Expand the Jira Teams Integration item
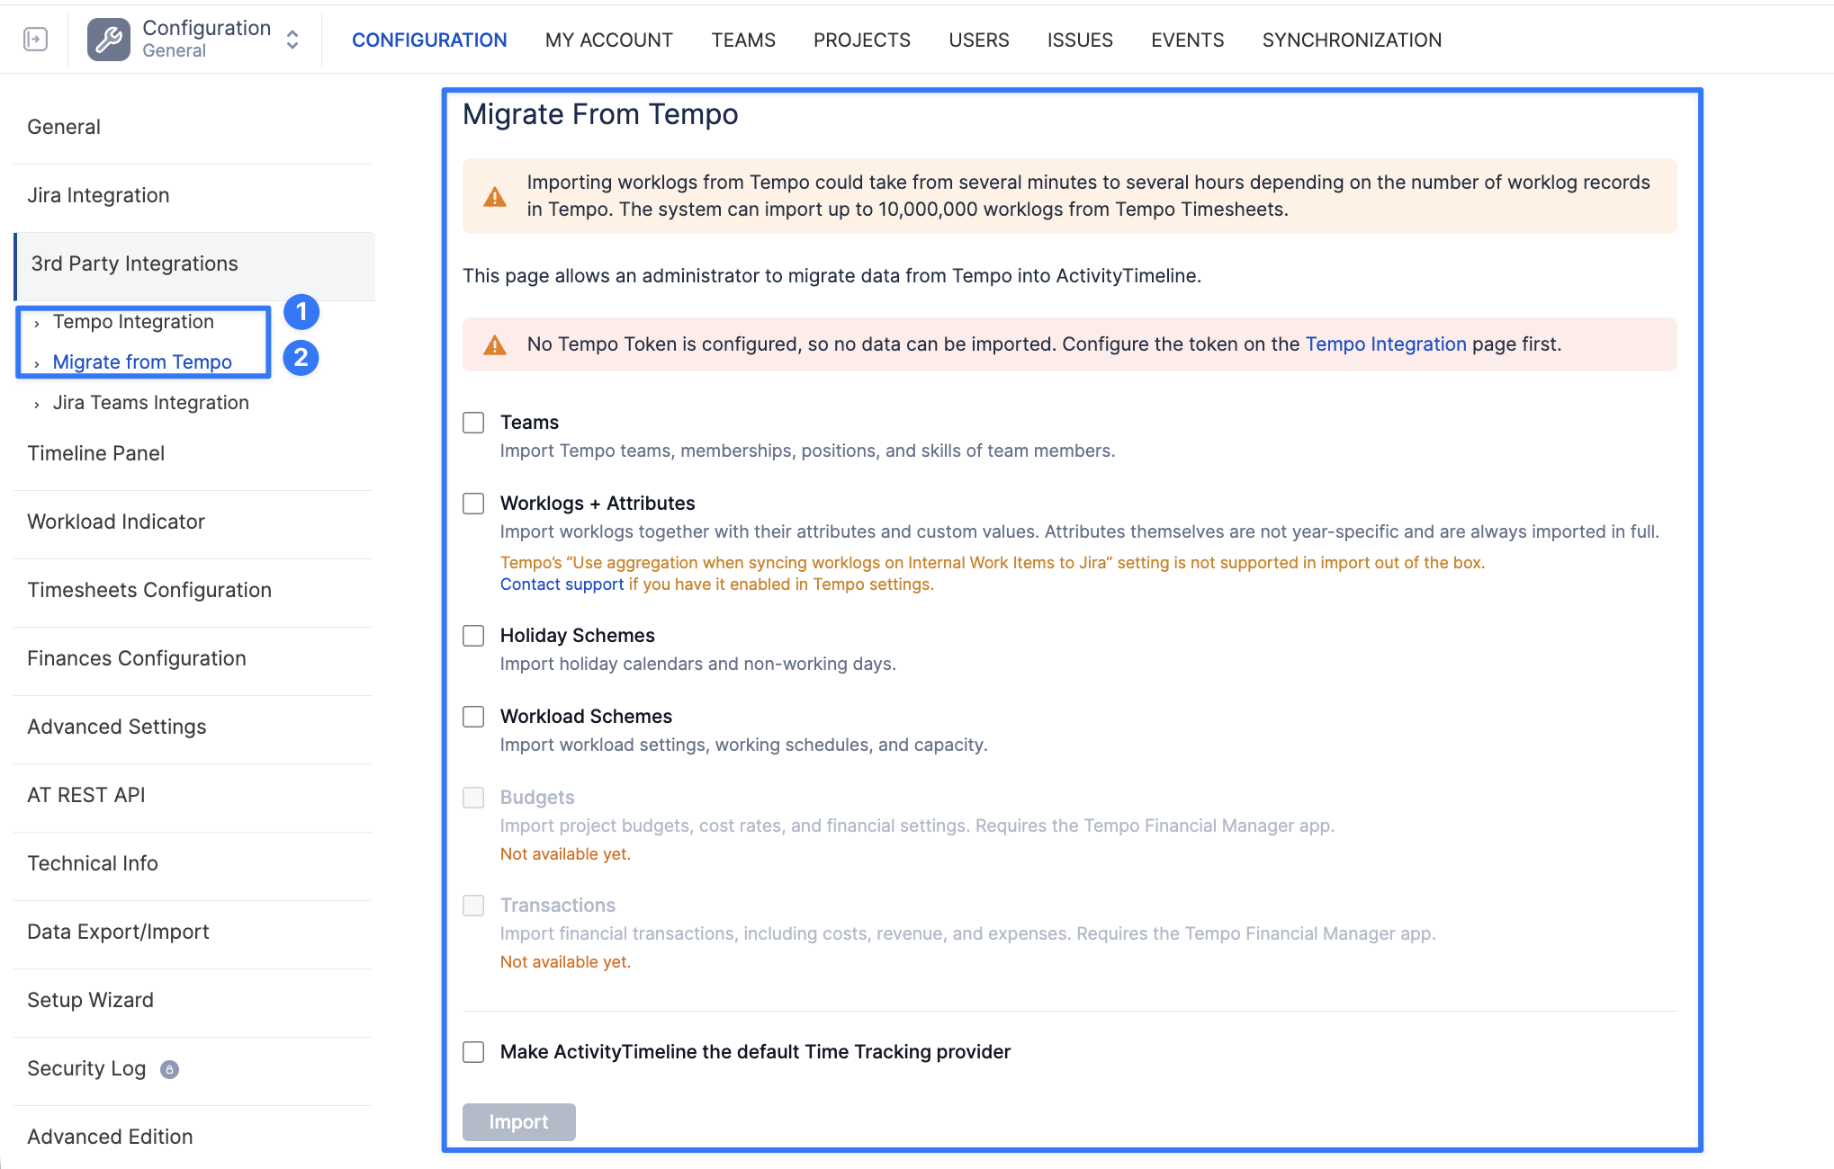This screenshot has width=1834, height=1169. [37, 405]
